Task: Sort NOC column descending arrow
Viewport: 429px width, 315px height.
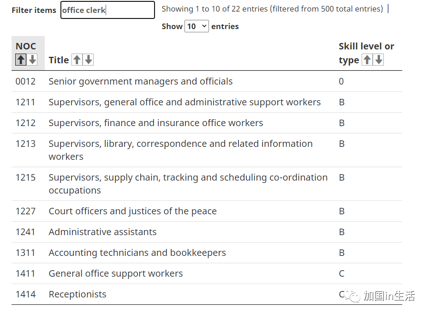Action: tap(32, 60)
